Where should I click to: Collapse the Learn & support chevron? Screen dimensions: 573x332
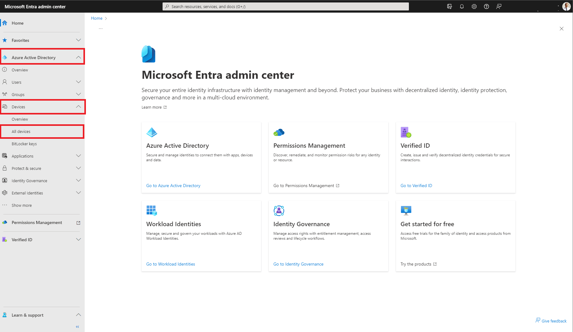click(x=79, y=315)
